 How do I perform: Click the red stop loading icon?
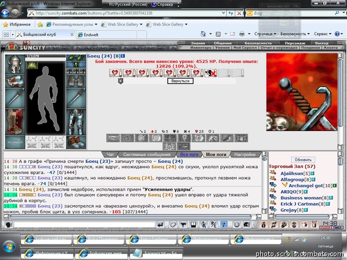[x=239, y=13]
